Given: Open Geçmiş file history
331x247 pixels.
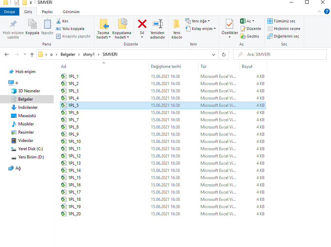Looking at the screenshot, I should (250, 36).
